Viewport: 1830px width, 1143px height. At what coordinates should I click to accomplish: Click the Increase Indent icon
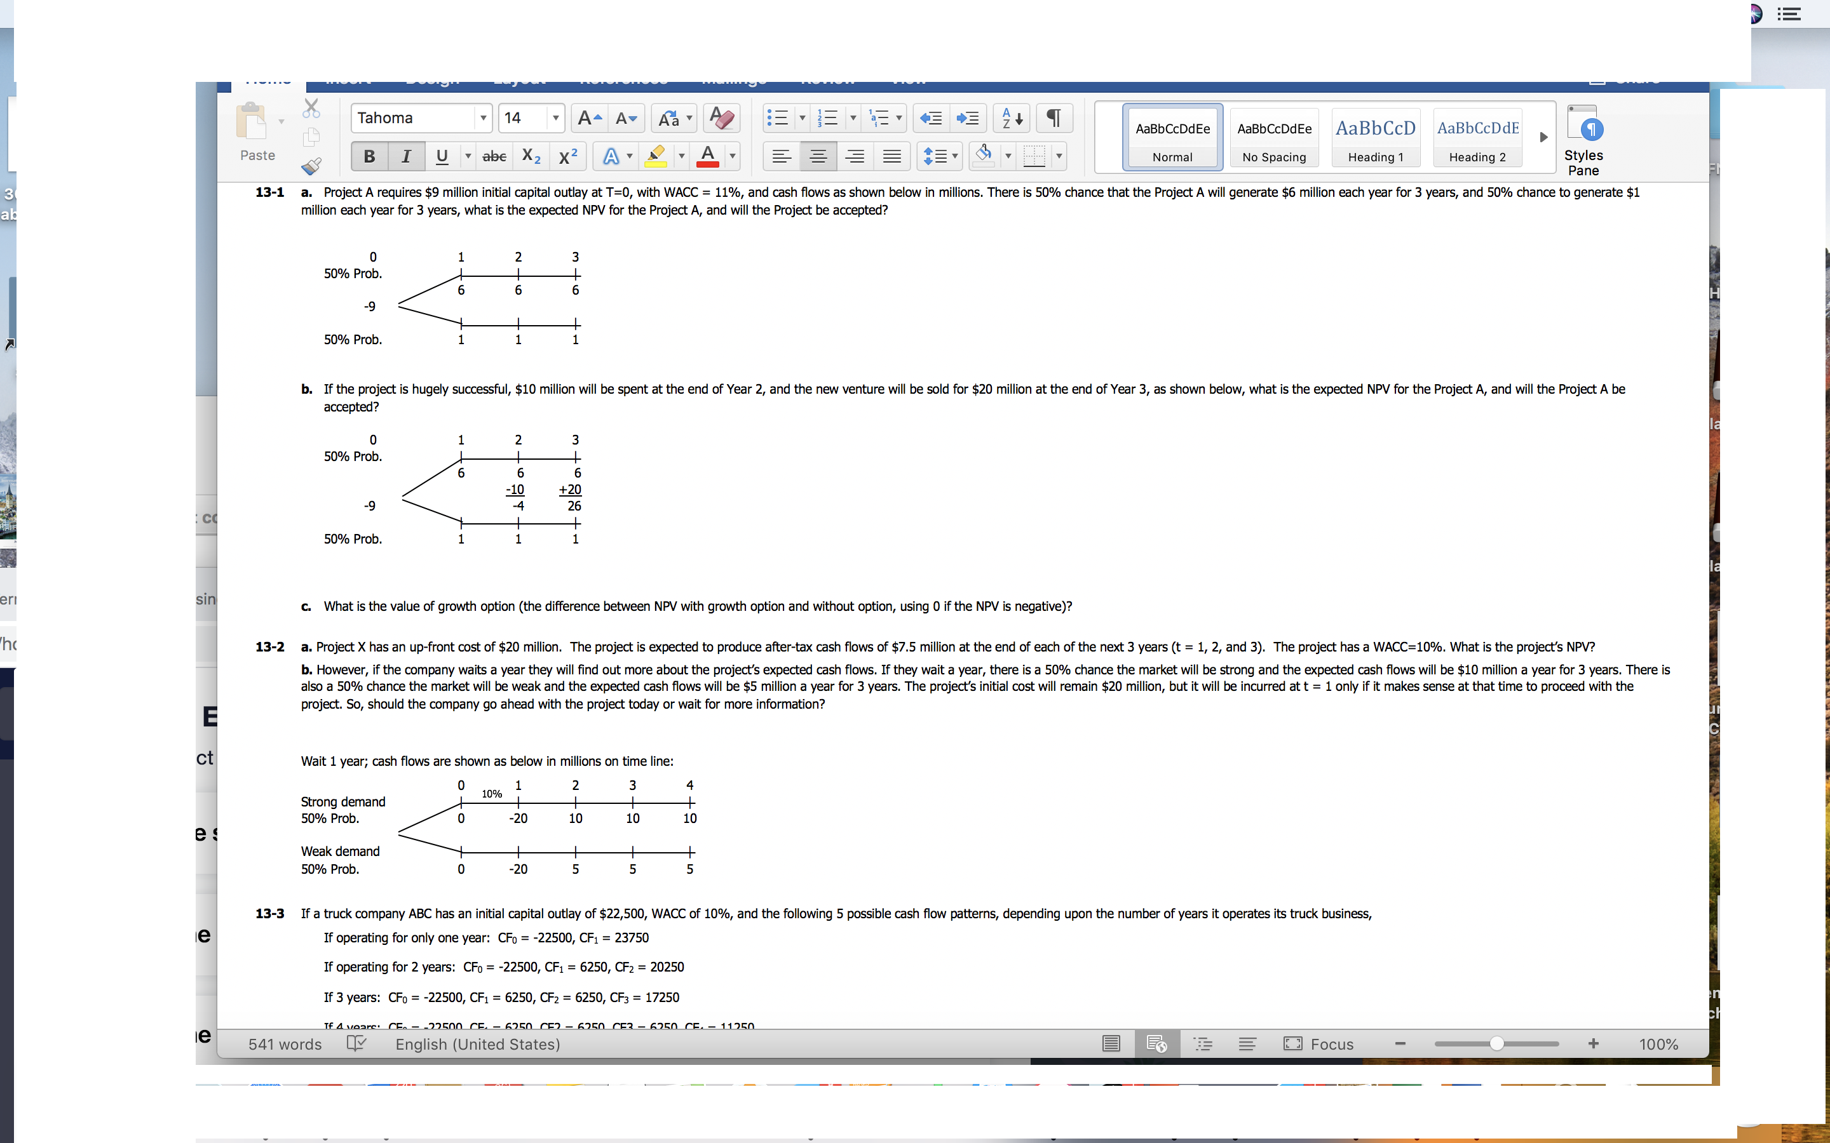point(967,118)
